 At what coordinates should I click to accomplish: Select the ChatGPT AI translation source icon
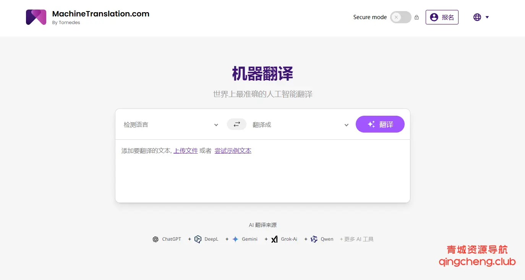156,239
